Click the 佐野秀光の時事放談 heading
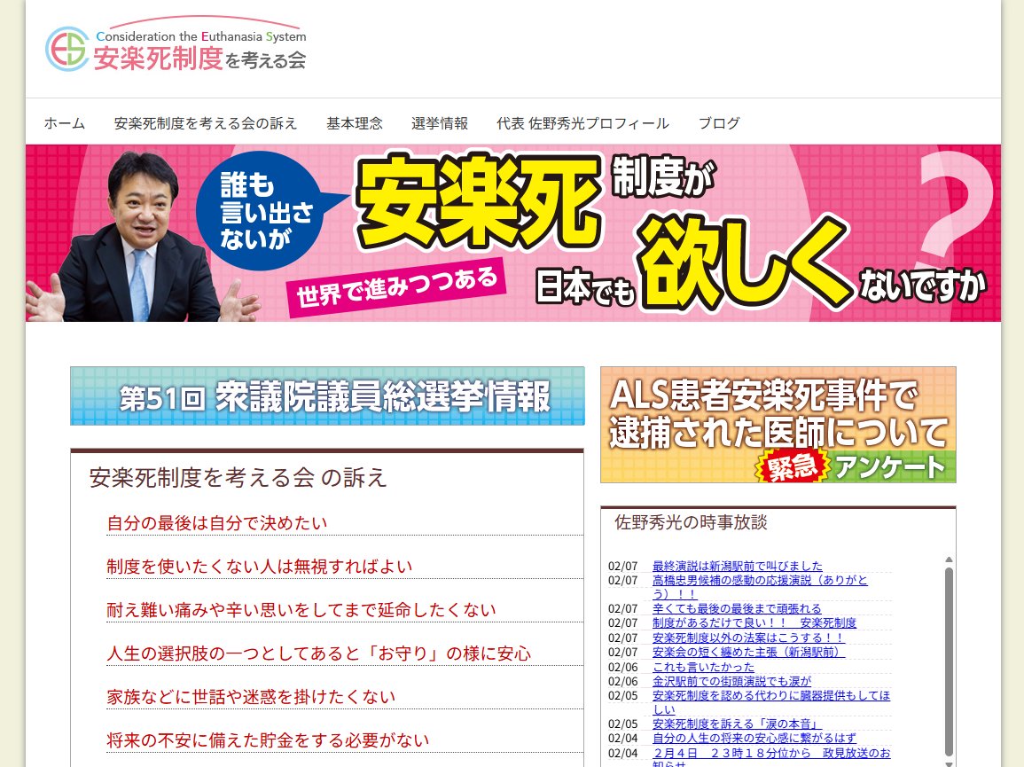This screenshot has height=767, width=1024. coord(691,522)
